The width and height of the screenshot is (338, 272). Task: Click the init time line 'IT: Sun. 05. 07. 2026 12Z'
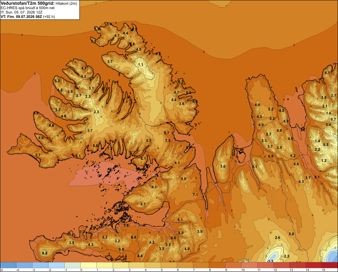(x=21, y=12)
